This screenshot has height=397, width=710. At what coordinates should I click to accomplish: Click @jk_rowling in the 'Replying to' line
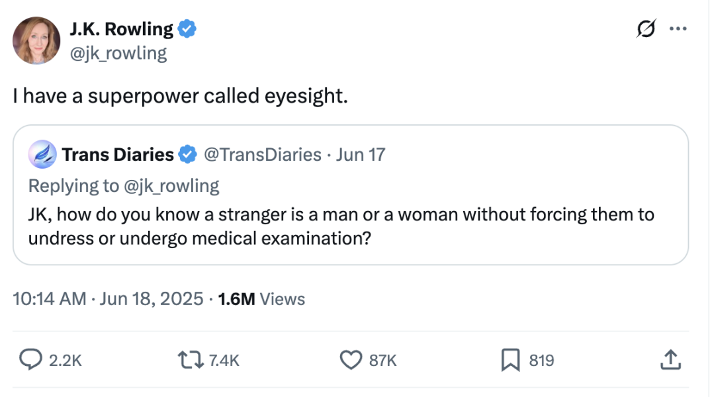coord(171,185)
